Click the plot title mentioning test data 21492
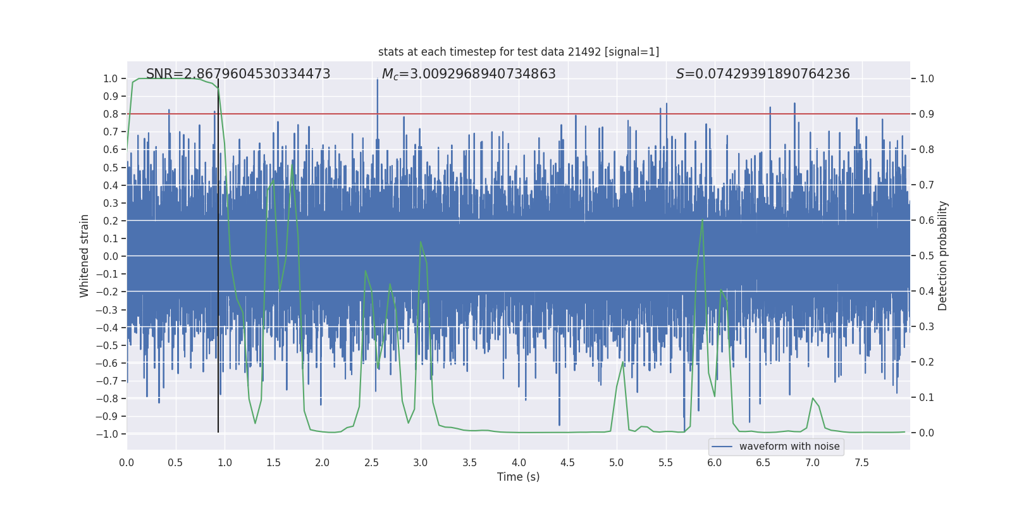Viewport: 1012px width, 506px height. pos(519,52)
